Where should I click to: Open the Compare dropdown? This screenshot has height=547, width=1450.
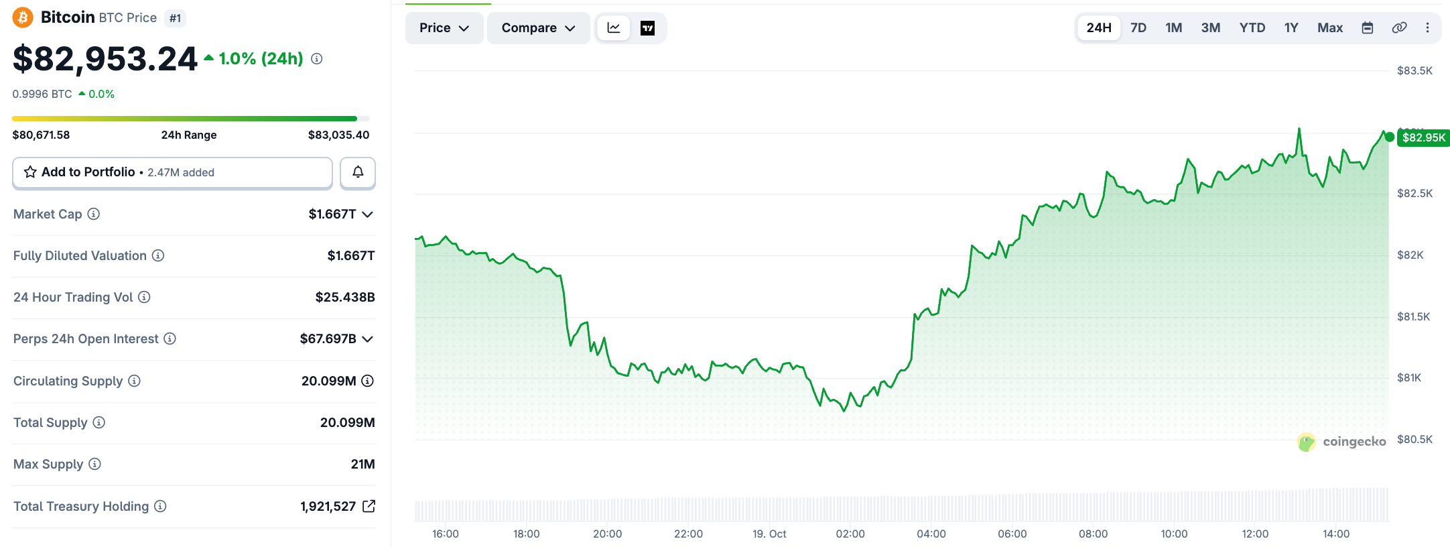pos(538,27)
